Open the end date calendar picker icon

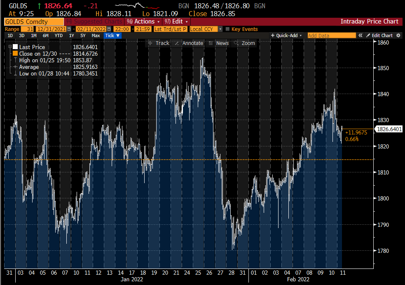[x=109, y=29]
